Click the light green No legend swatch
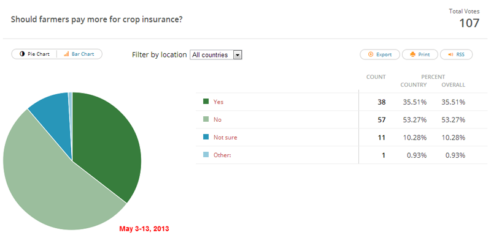The width and height of the screenshot is (491, 238). pyautogui.click(x=206, y=119)
